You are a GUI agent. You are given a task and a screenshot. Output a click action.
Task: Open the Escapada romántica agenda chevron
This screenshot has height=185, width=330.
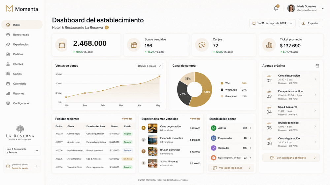315,95
